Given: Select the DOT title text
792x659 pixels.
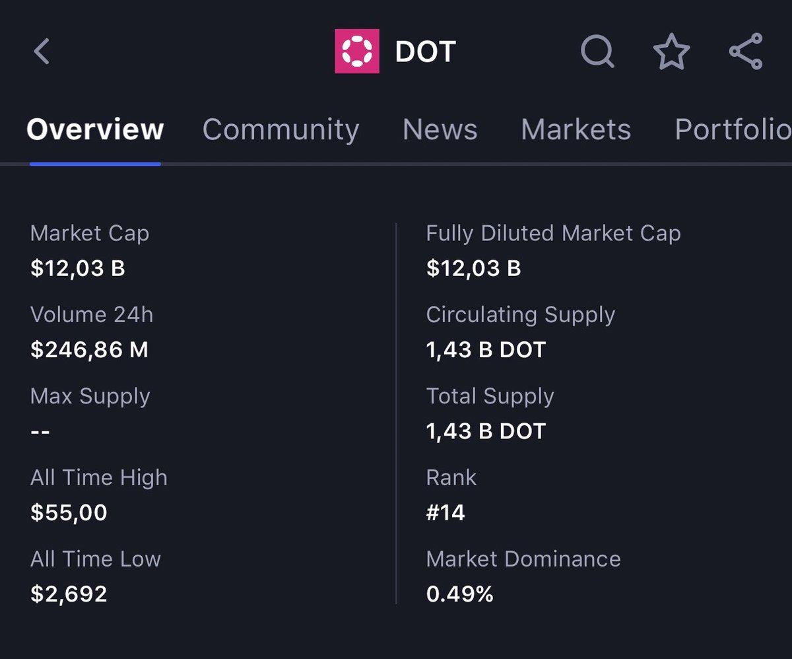Looking at the screenshot, I should click(x=426, y=52).
